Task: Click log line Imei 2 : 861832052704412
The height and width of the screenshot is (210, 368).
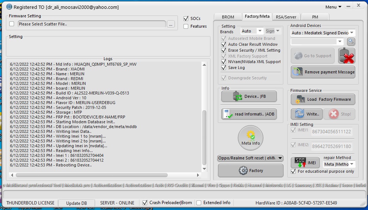Action: pyautogui.click(x=57, y=161)
